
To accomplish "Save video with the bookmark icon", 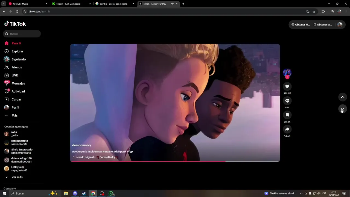I will pos(287,115).
